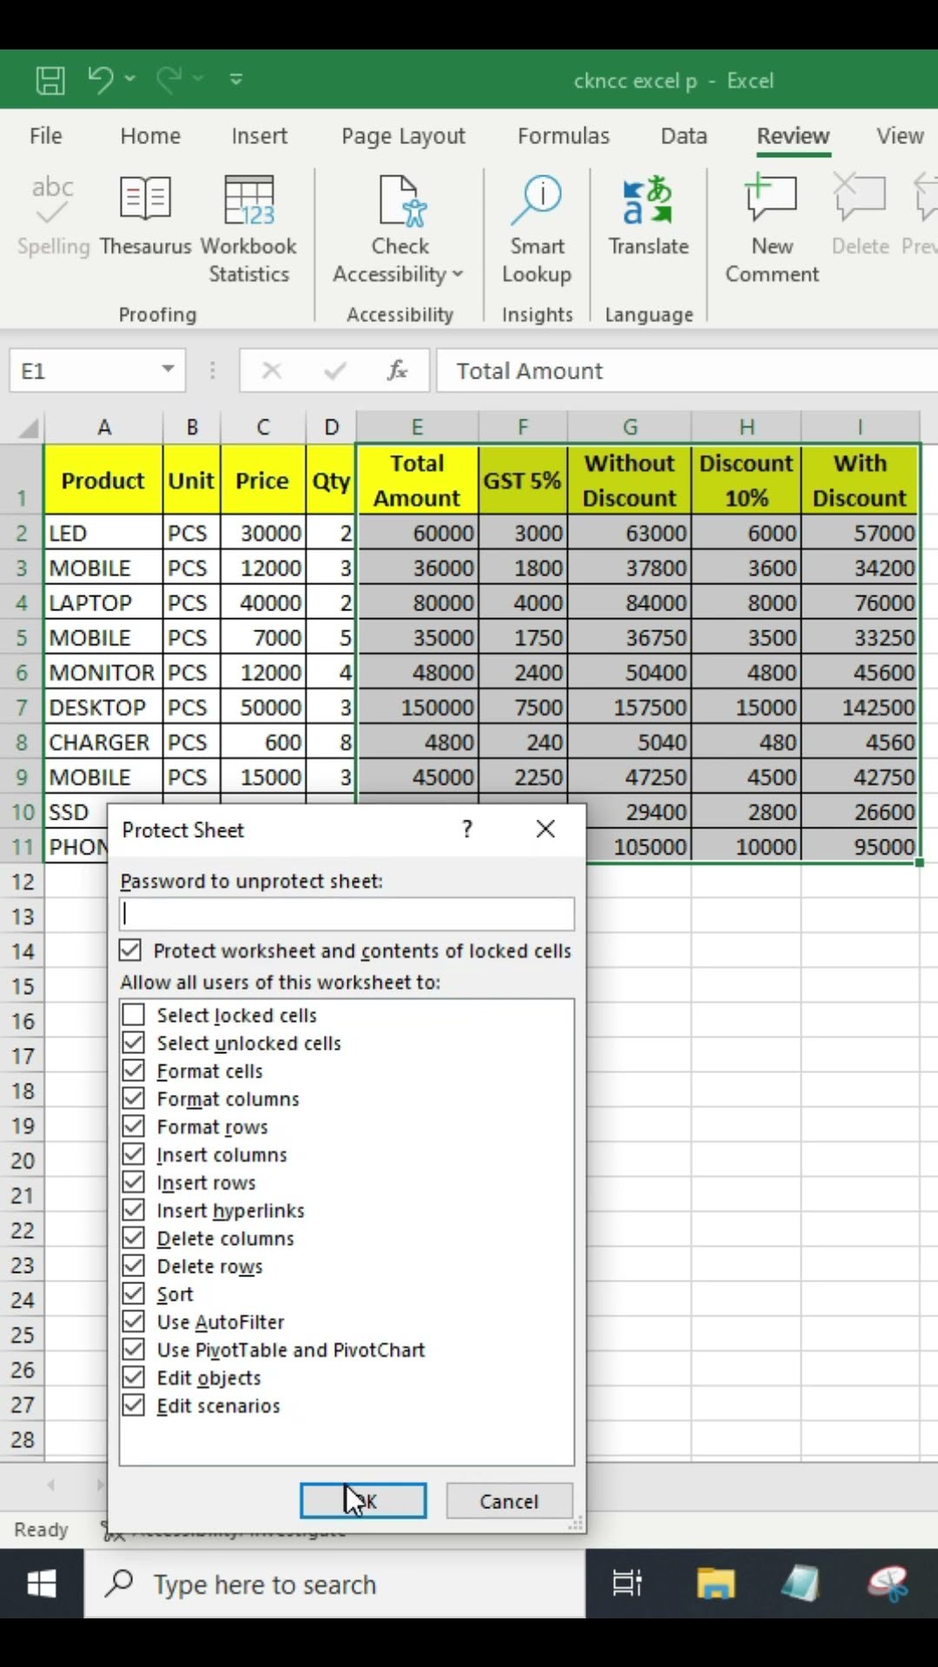Screen dimensions: 938x1667
Task: Click the formula bar Enter checkmark icon
Action: point(334,371)
